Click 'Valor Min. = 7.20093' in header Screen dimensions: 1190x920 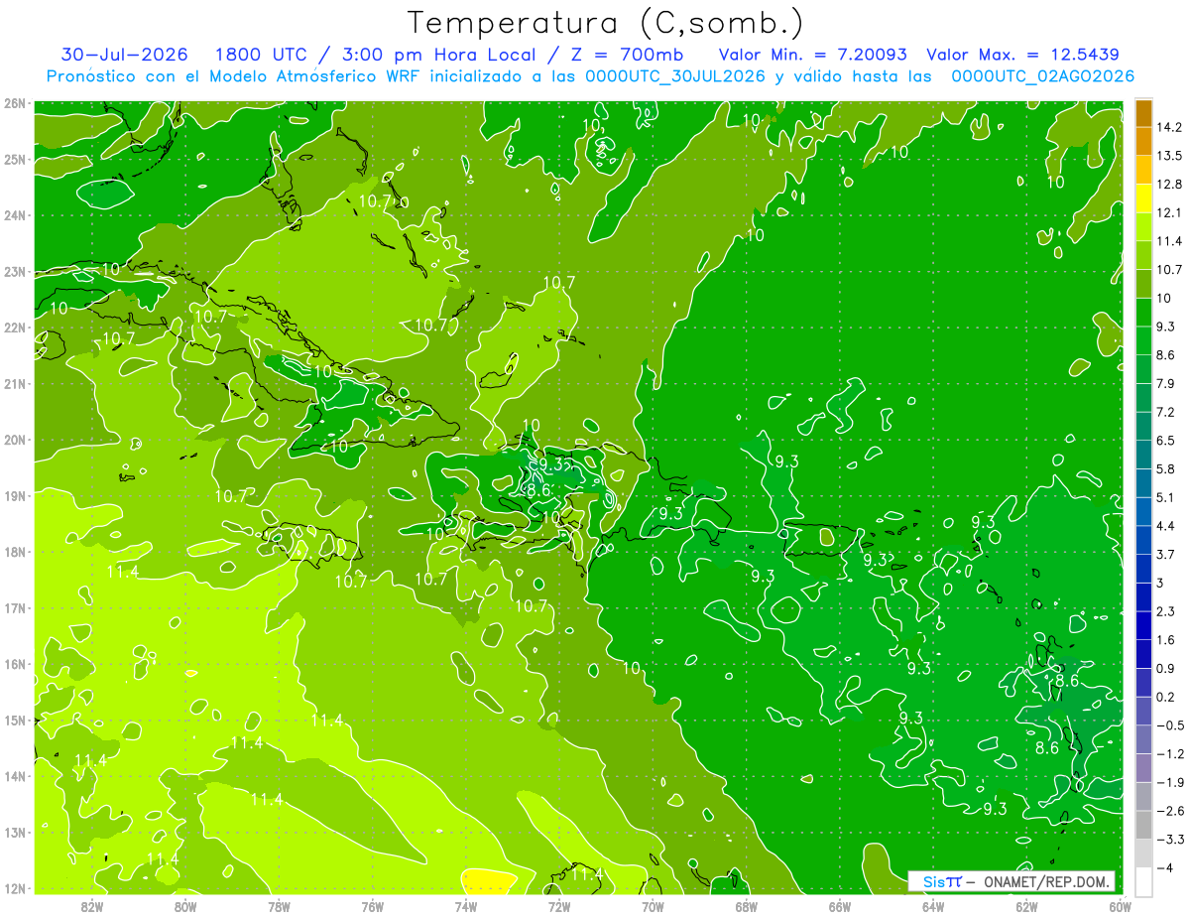tap(812, 55)
